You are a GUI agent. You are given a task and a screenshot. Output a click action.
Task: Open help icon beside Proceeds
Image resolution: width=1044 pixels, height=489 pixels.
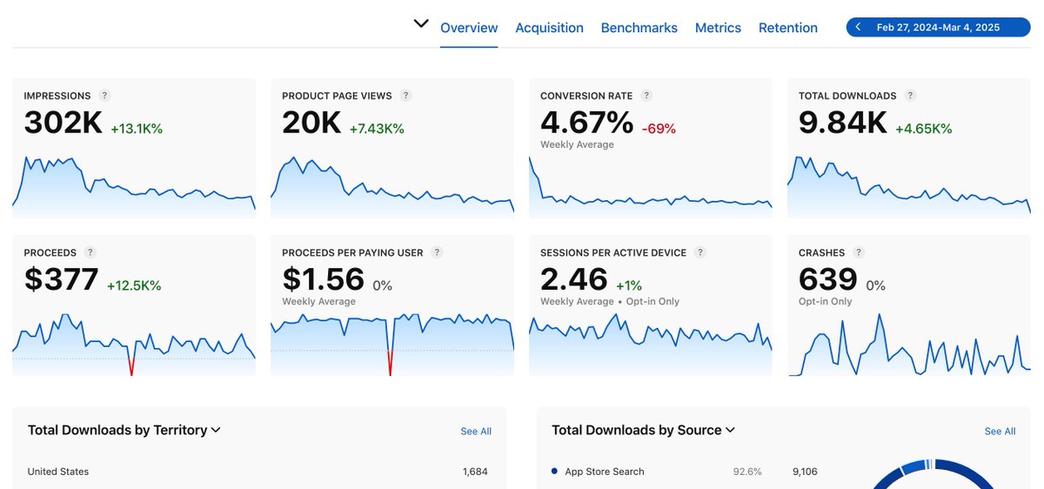point(90,252)
